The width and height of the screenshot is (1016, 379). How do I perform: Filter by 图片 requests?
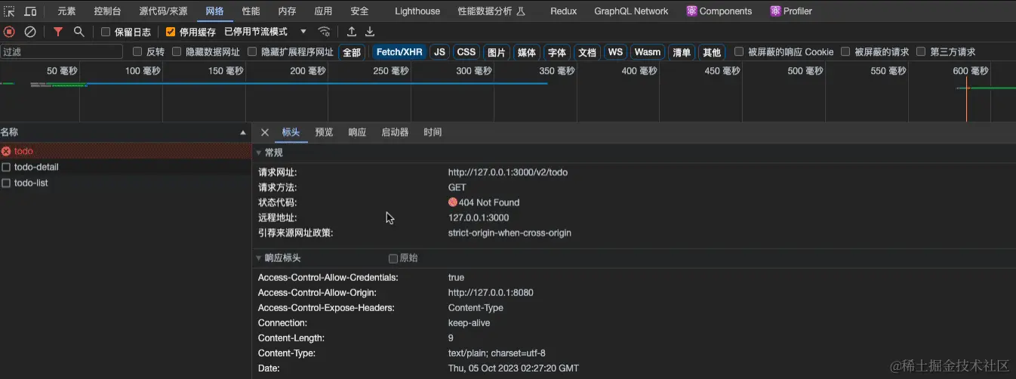496,52
